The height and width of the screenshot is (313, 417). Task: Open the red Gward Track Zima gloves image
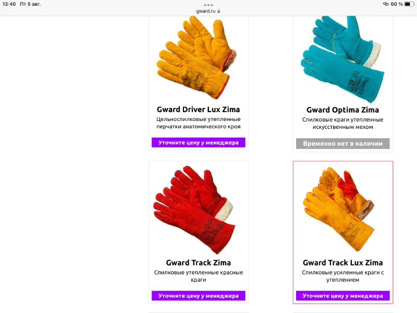[x=194, y=210]
